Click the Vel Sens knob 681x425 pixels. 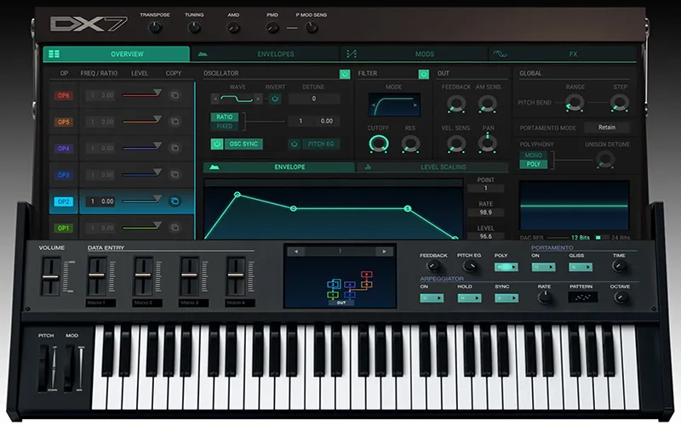(456, 144)
